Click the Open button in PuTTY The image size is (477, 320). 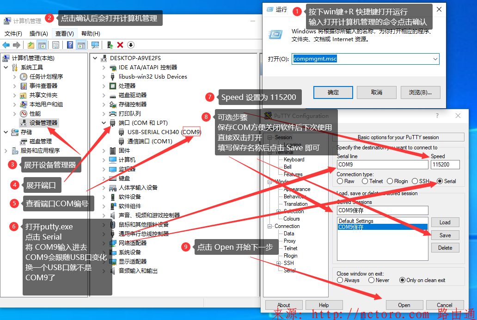(404, 305)
